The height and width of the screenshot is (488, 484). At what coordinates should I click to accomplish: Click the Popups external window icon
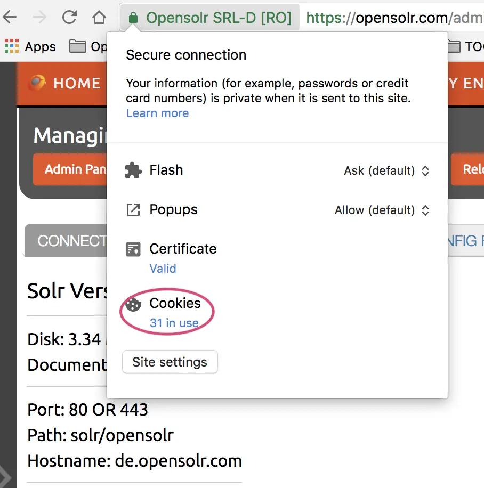click(133, 210)
